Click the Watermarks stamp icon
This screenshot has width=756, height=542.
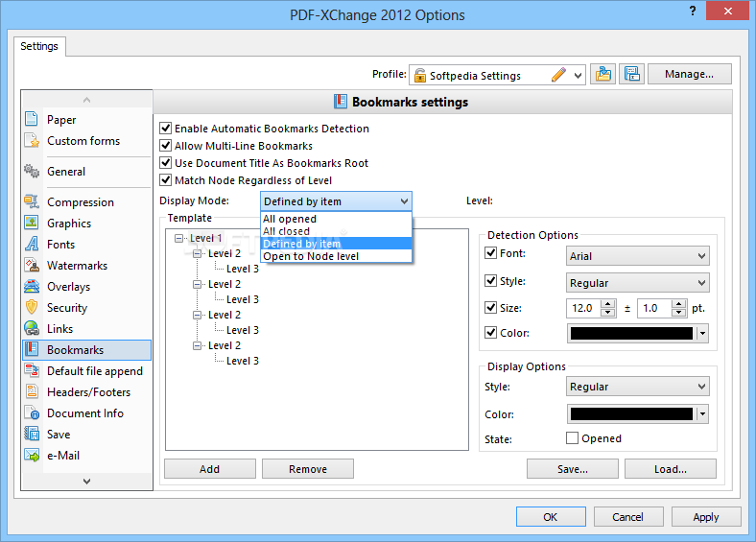pyautogui.click(x=32, y=265)
